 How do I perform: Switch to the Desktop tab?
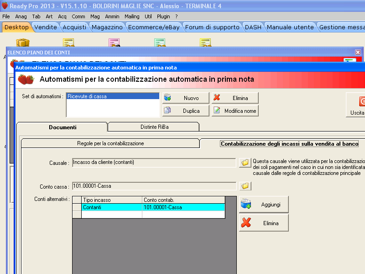(16, 27)
